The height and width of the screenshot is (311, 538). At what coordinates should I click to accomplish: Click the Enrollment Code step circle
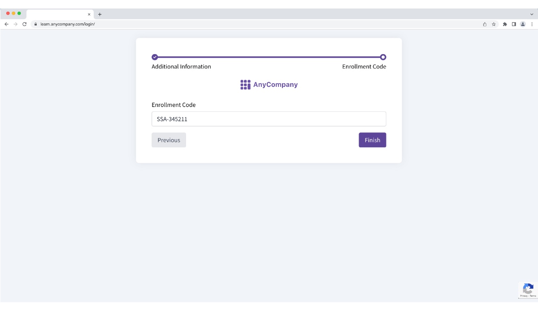383,57
